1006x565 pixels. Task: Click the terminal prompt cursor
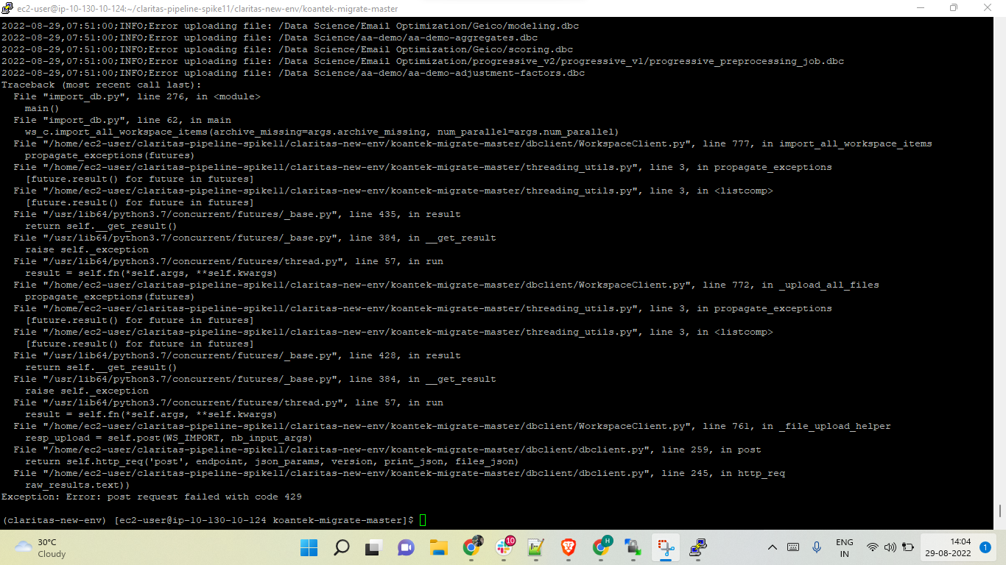click(422, 519)
